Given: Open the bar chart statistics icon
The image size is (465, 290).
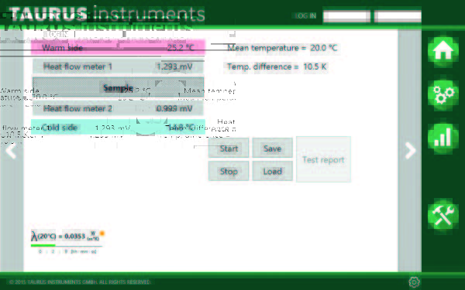Looking at the screenshot, I should point(443,138).
